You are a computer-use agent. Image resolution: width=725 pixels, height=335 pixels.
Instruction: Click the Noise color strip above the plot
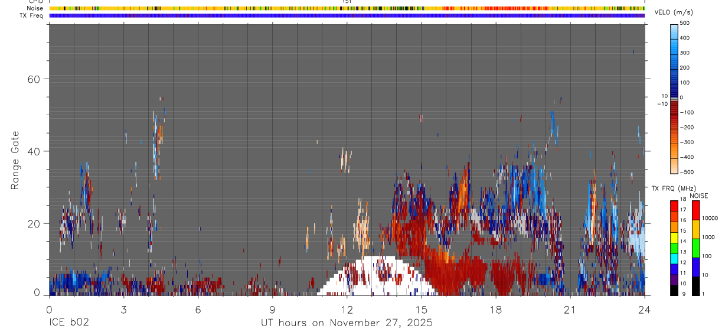coord(347,8)
